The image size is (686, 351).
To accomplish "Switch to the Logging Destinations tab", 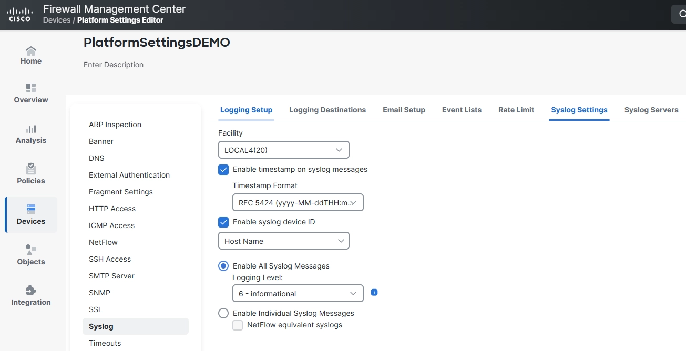I will click(x=327, y=110).
